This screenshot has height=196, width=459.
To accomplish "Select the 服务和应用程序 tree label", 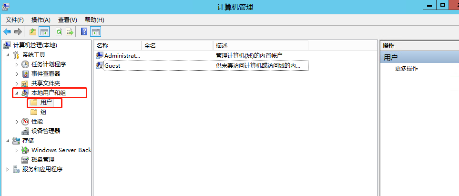I will coord(42,169).
